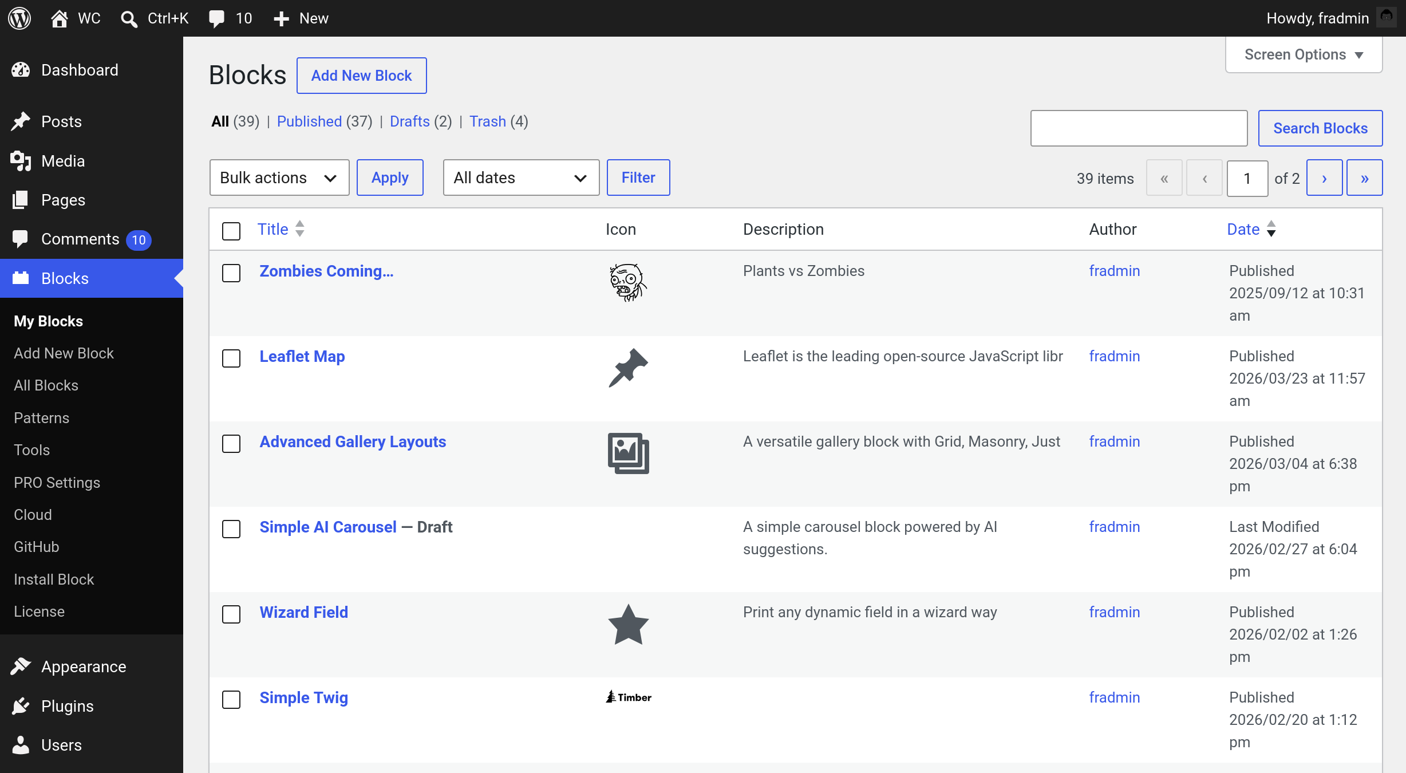Focus the search blocks text field
Screen dimensions: 1406x773
(x=1139, y=128)
